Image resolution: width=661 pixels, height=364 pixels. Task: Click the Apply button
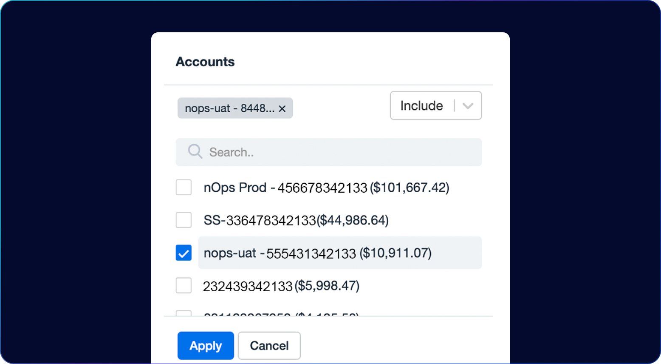pos(206,346)
